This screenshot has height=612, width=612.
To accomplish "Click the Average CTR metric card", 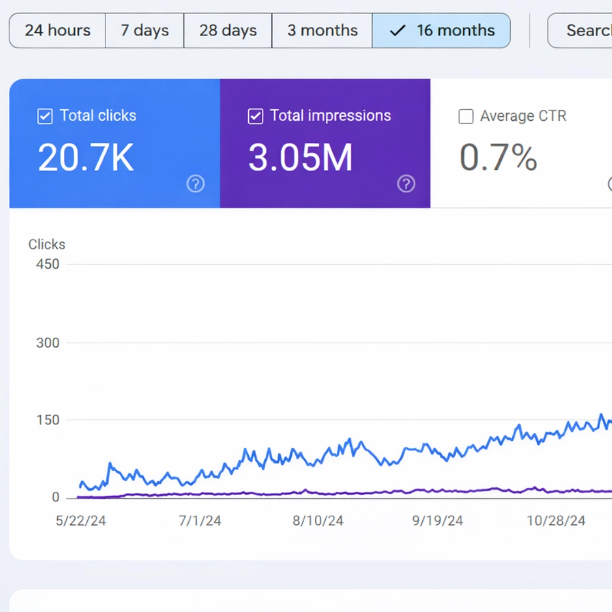I will pos(521,143).
